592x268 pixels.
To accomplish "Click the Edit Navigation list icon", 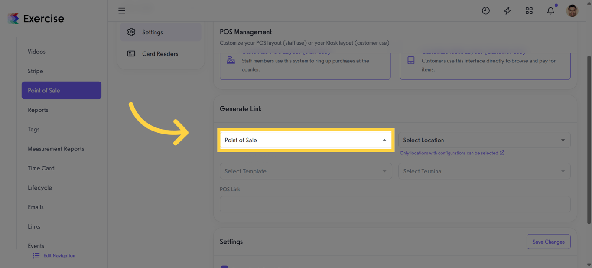I will pyautogui.click(x=36, y=256).
